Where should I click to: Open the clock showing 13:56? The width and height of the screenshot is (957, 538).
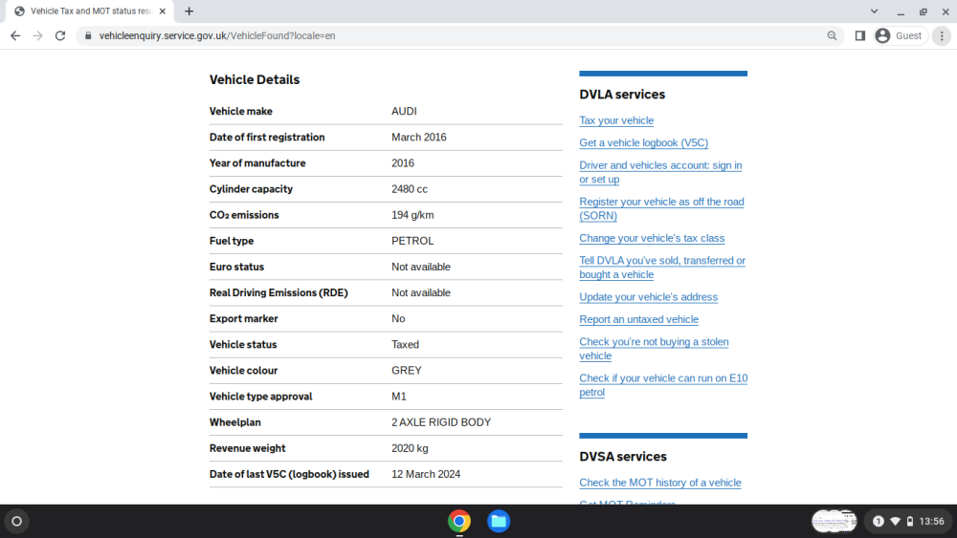pos(931,522)
